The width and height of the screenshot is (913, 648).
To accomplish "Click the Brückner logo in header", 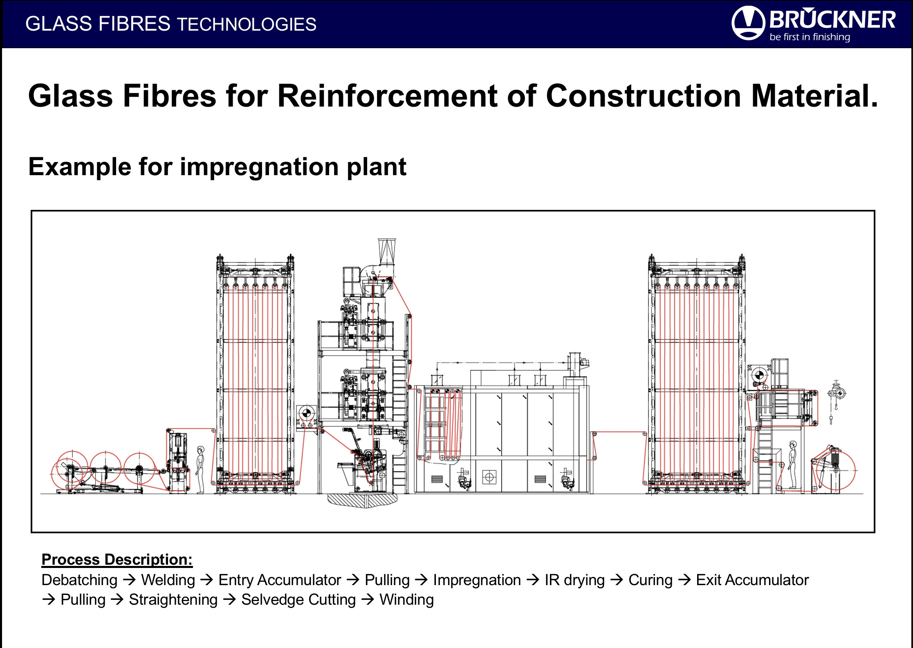I will (813, 24).
